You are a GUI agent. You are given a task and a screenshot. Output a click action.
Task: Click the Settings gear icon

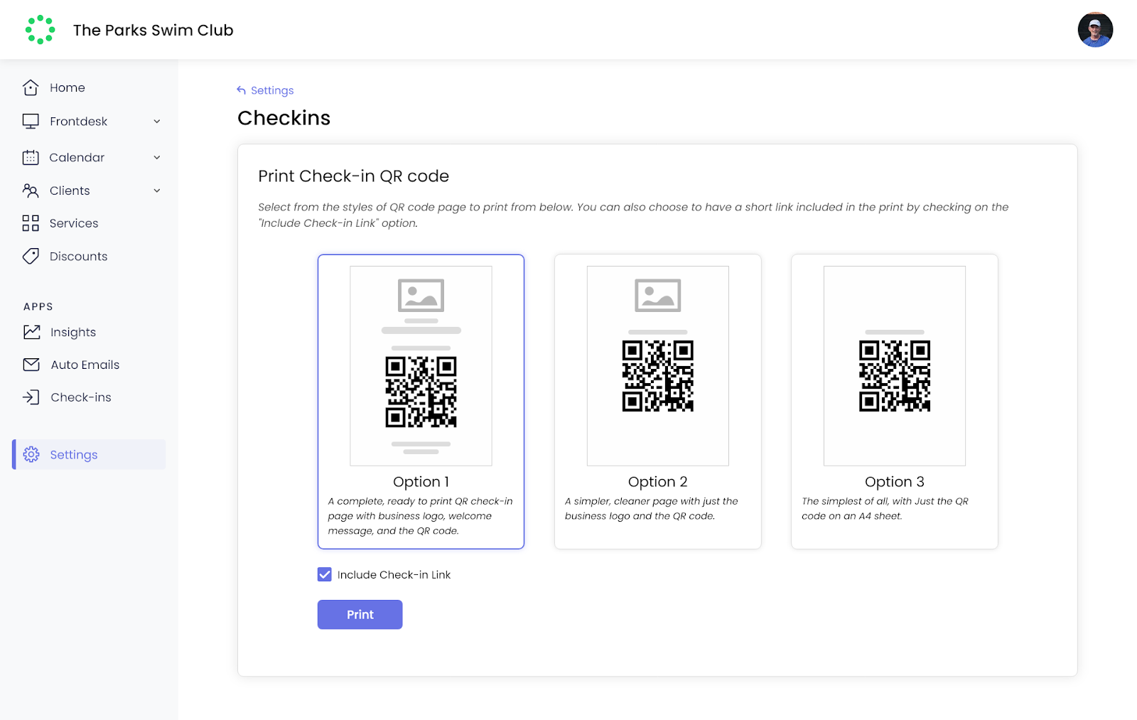[31, 455]
